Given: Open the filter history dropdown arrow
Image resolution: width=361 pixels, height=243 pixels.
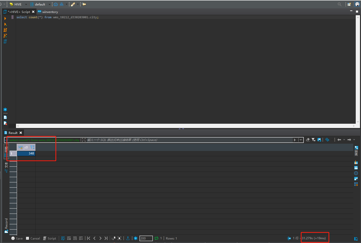Looking at the screenshot, I should pyautogui.click(x=301, y=140).
